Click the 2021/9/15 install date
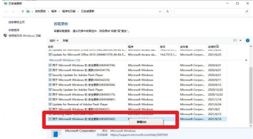 [215, 114]
